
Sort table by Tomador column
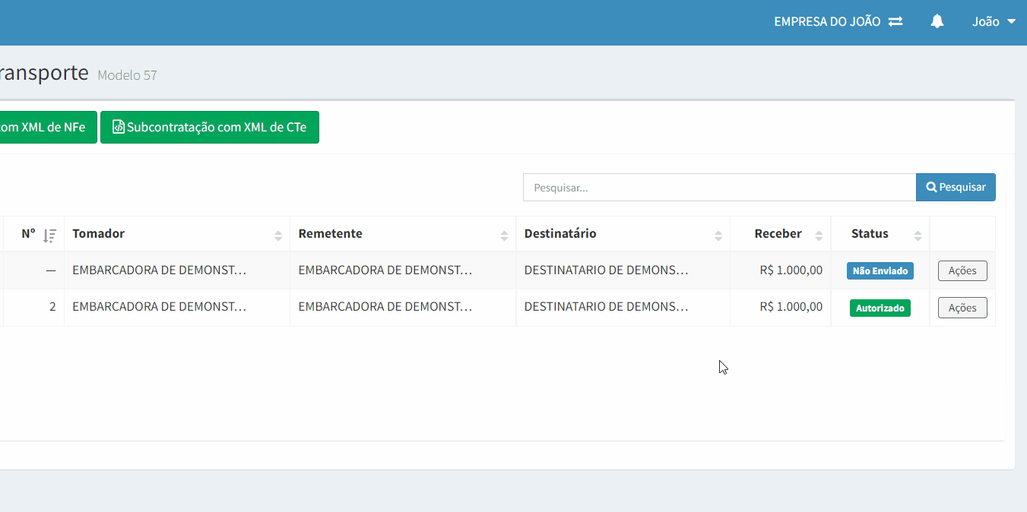pyautogui.click(x=176, y=234)
